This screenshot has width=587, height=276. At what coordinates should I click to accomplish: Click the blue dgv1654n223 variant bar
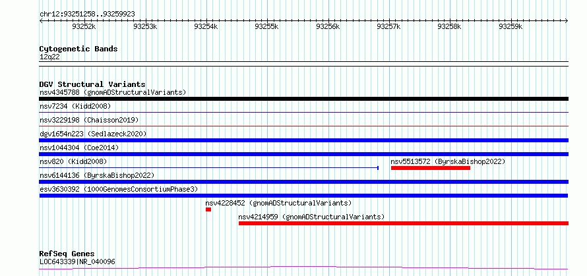coord(303,140)
